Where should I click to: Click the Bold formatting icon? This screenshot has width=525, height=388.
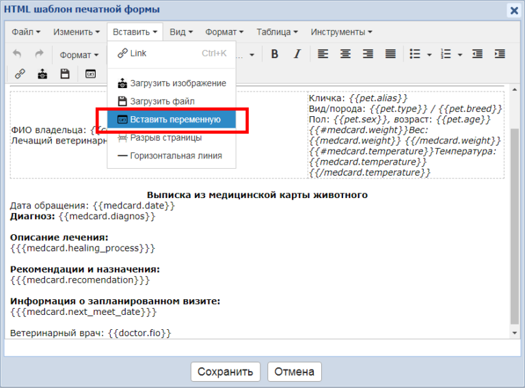tap(275, 54)
